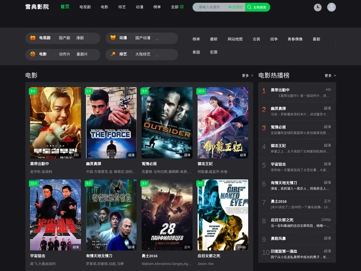Click the 雪典影院 site logo
The width and height of the screenshot is (361, 271).
pyautogui.click(x=37, y=7)
